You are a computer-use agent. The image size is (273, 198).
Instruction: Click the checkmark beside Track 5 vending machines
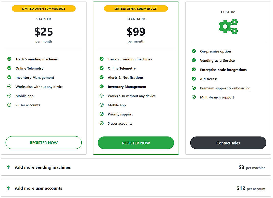9,59
